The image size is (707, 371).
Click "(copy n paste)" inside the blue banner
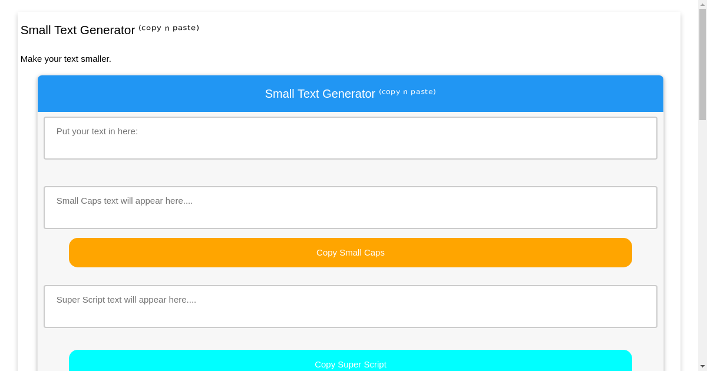(x=408, y=91)
